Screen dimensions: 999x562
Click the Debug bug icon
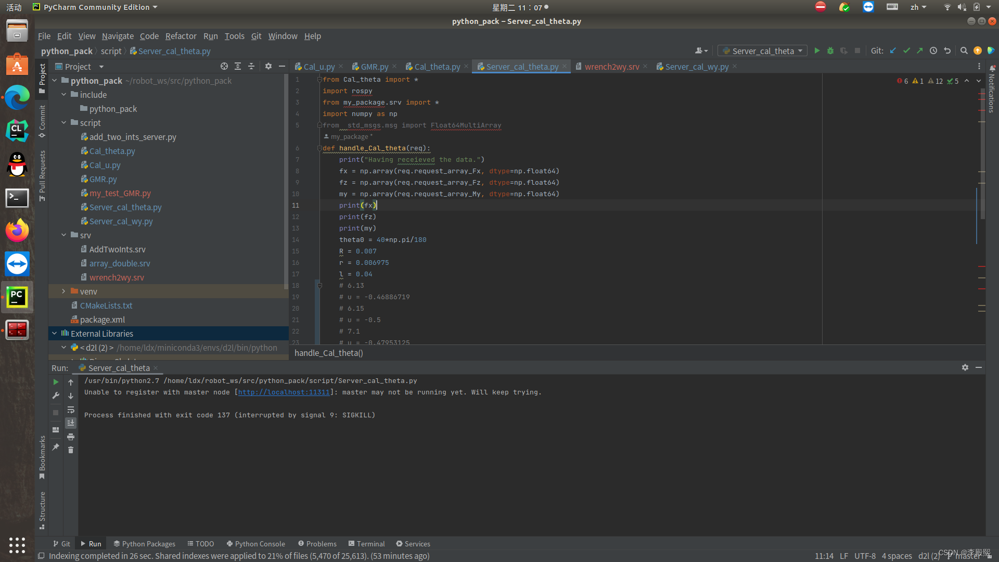[x=830, y=50]
